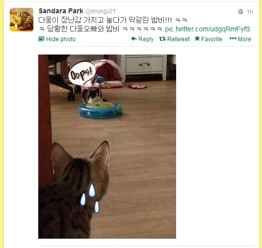Expand the More options menu

point(240,39)
